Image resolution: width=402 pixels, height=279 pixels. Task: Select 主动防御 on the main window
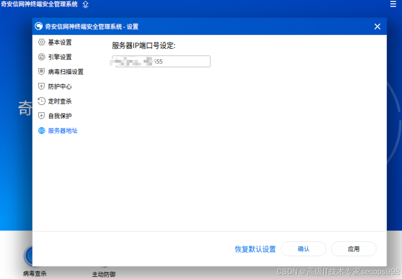point(103,274)
